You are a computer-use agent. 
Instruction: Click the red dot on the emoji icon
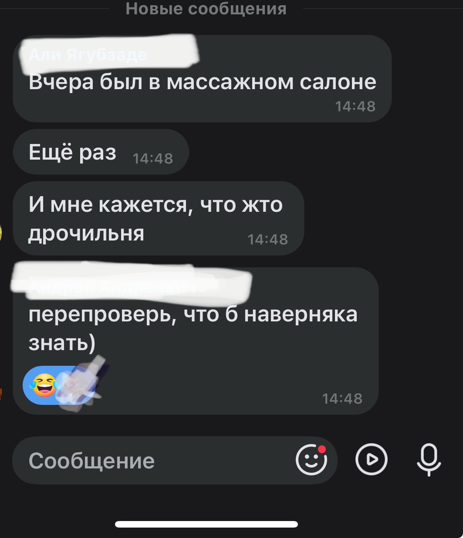point(322,449)
